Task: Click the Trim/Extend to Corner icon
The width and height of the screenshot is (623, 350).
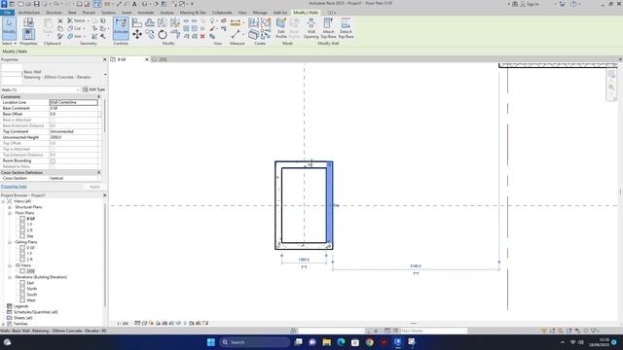Action: pos(175,35)
